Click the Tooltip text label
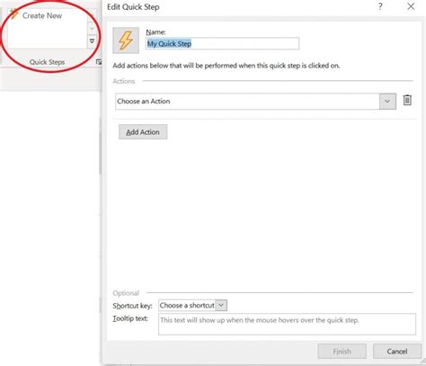Image resolution: width=426 pixels, height=366 pixels. 130,318
